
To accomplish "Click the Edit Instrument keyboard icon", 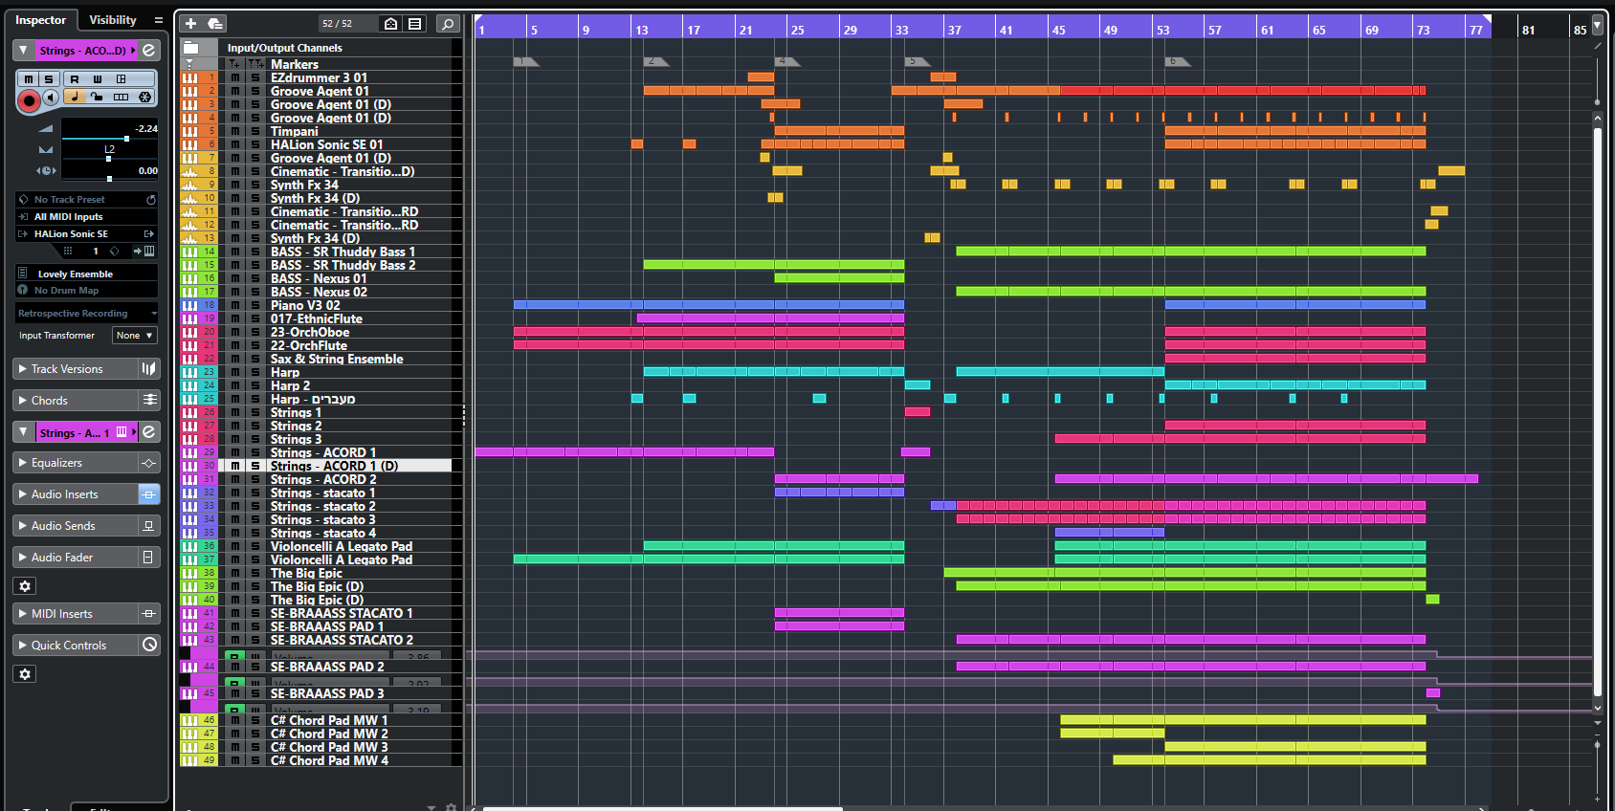I will 149,251.
